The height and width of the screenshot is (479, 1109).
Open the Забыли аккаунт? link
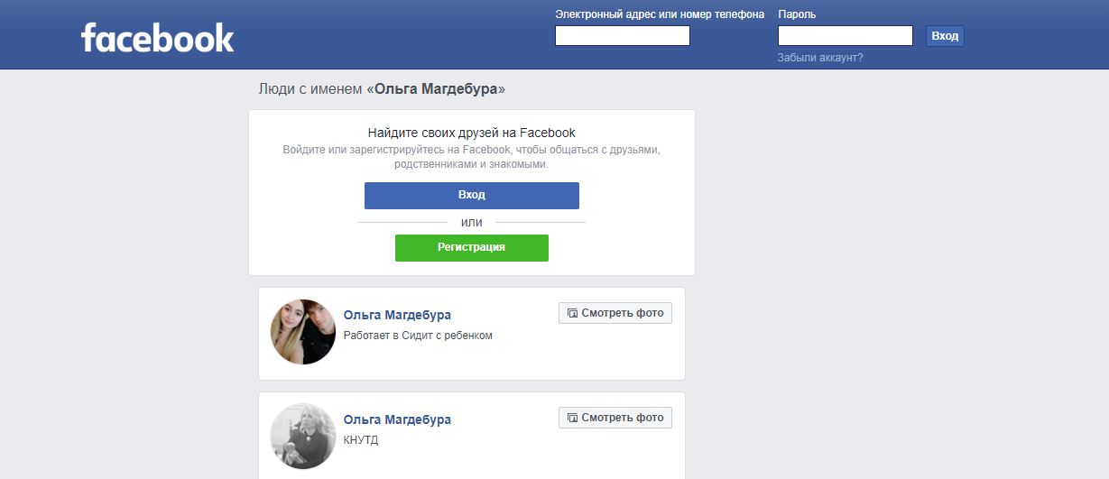(820, 58)
